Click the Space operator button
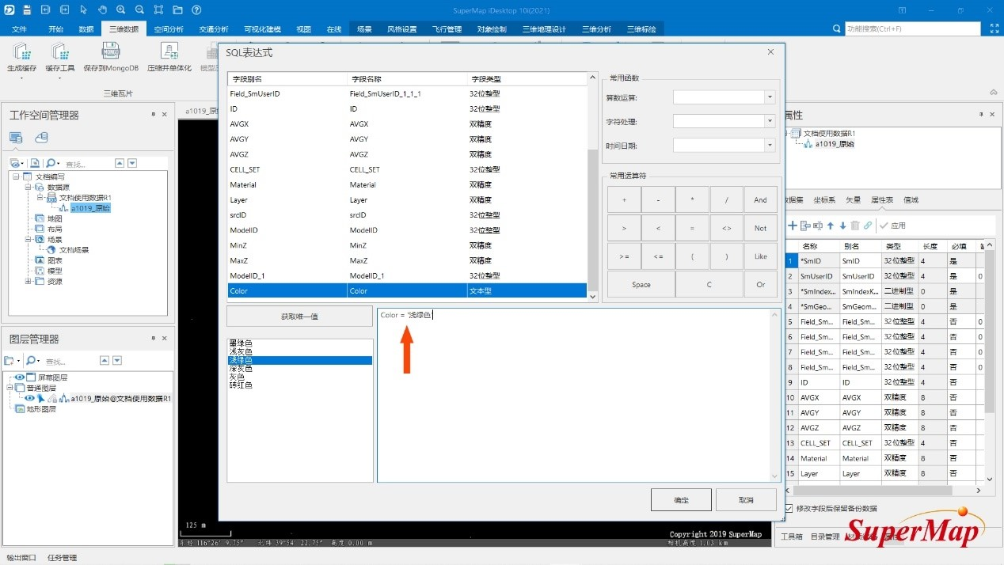The image size is (1004, 565). 641,285
